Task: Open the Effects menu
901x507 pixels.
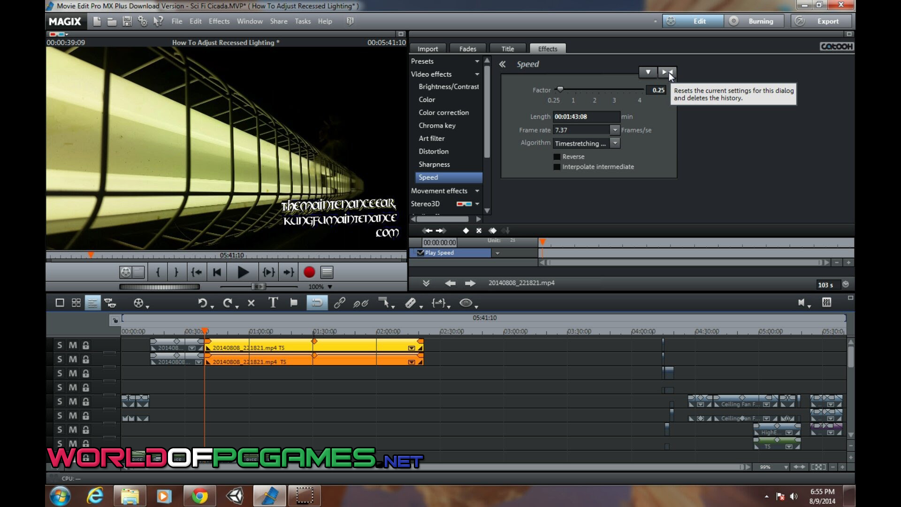Action: pyautogui.click(x=219, y=22)
